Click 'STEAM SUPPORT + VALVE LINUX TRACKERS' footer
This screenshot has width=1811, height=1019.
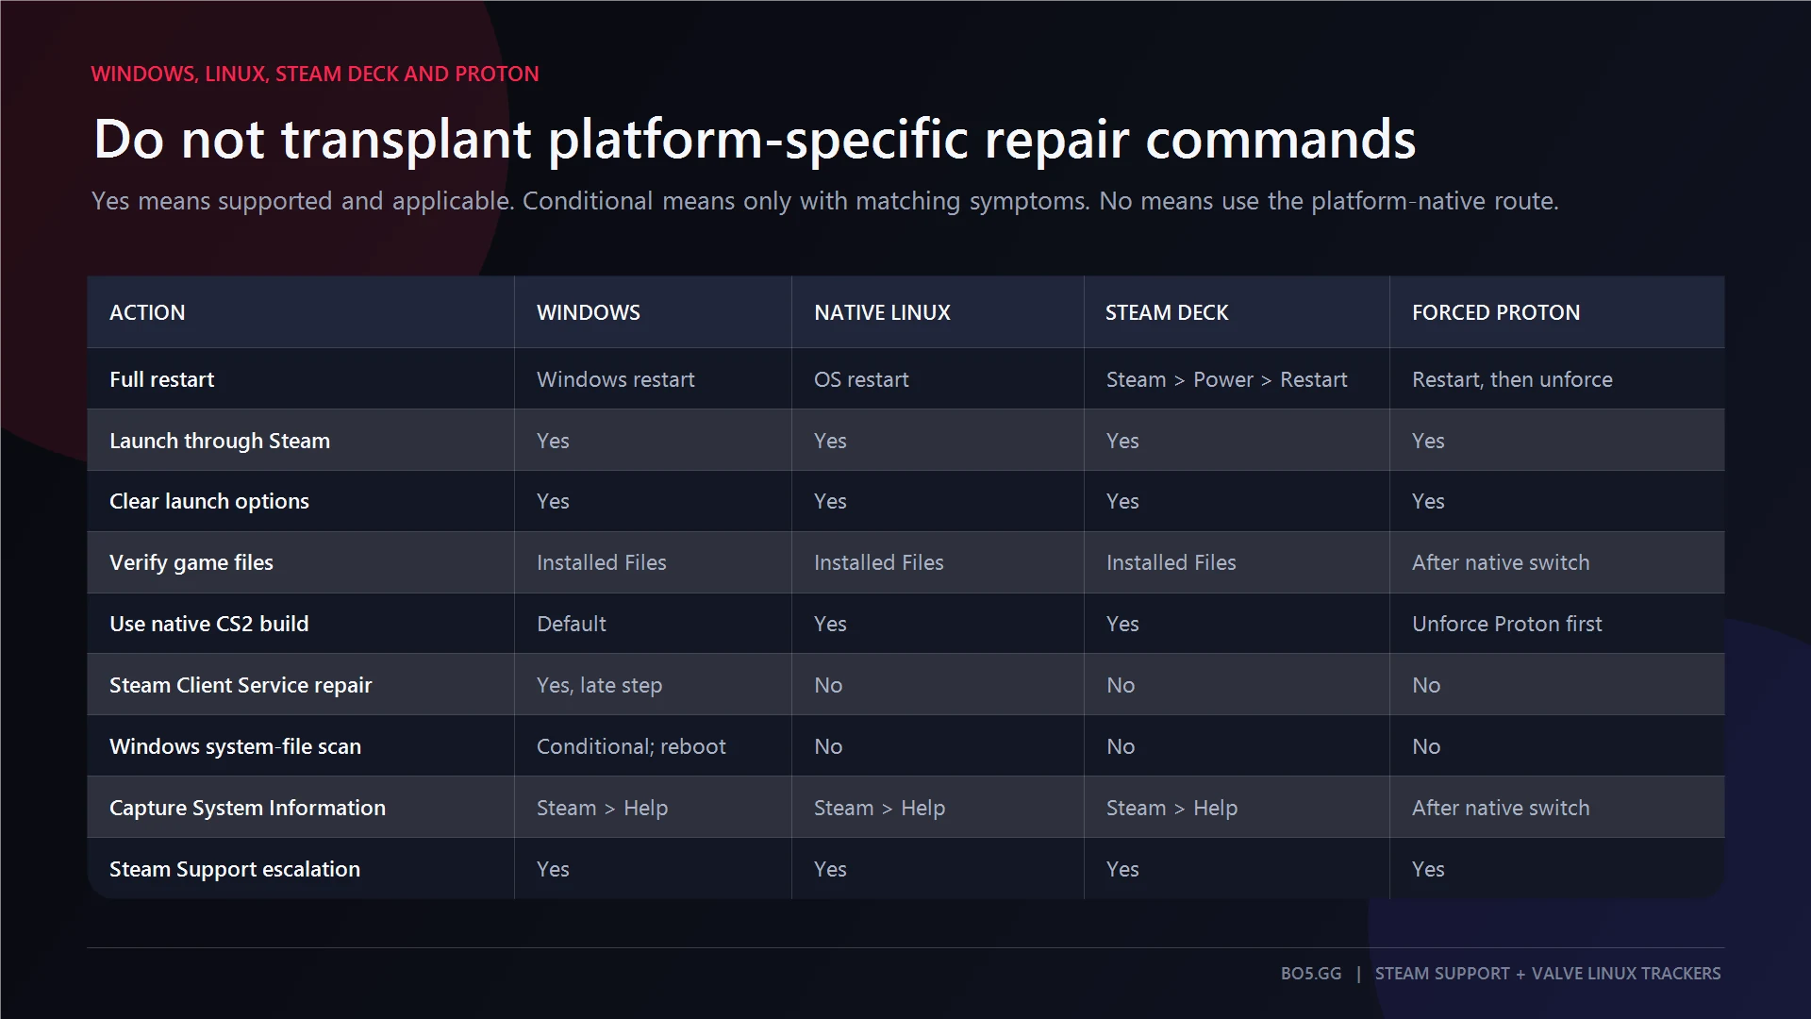point(1548,973)
